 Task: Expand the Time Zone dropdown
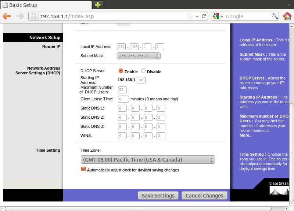click(x=147, y=160)
